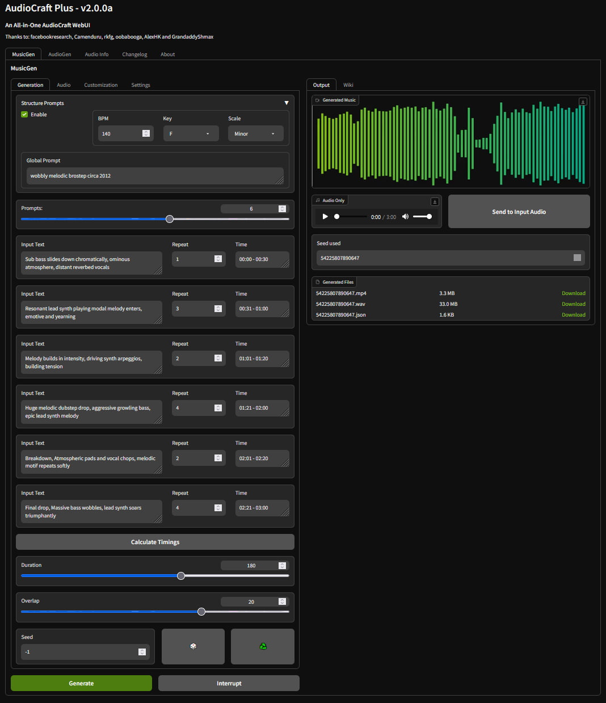The height and width of the screenshot is (703, 606).
Task: Download the generated music video
Action: [x=583, y=102]
